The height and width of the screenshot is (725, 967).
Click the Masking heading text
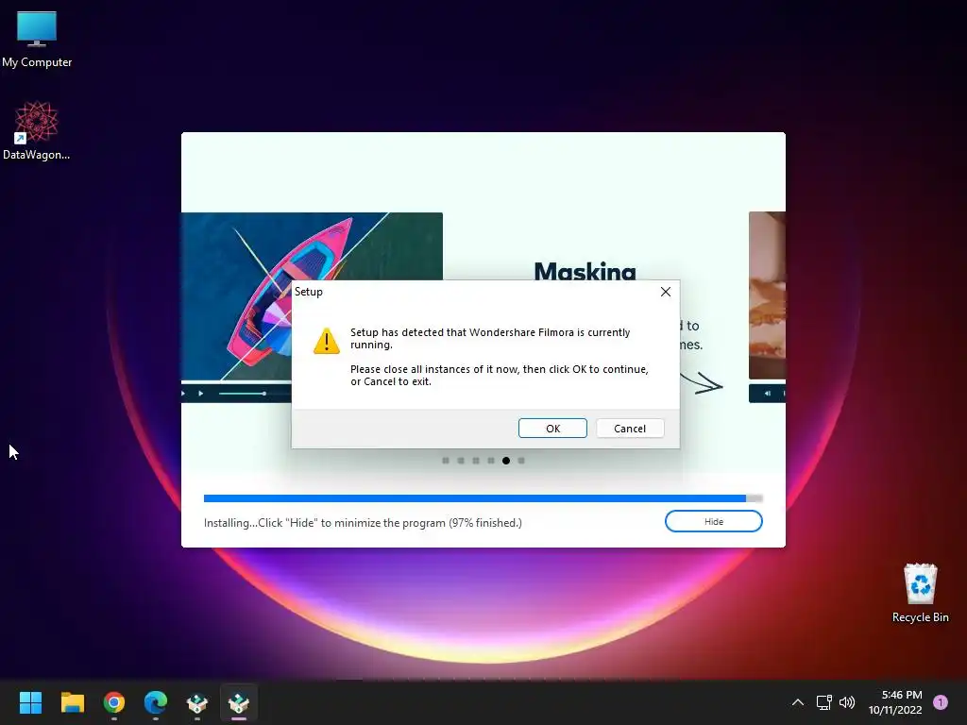[585, 271]
